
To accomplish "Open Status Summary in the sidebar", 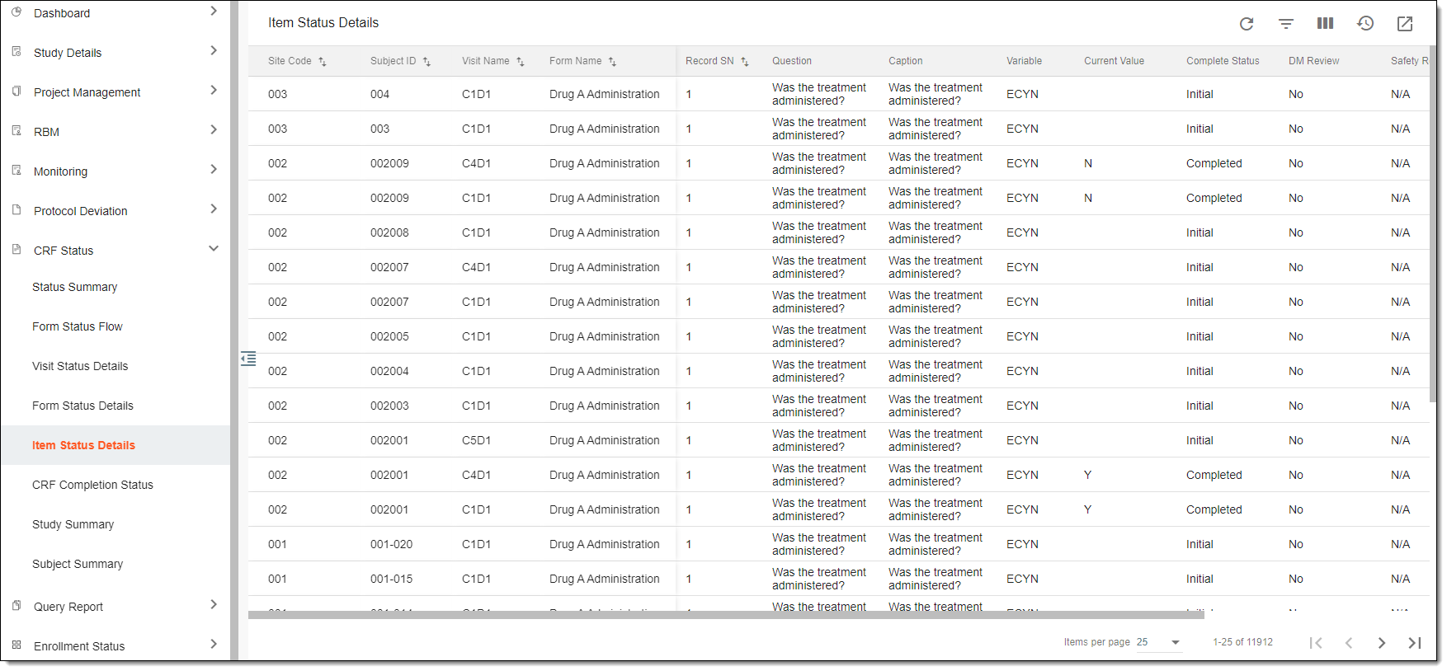I will tap(75, 287).
